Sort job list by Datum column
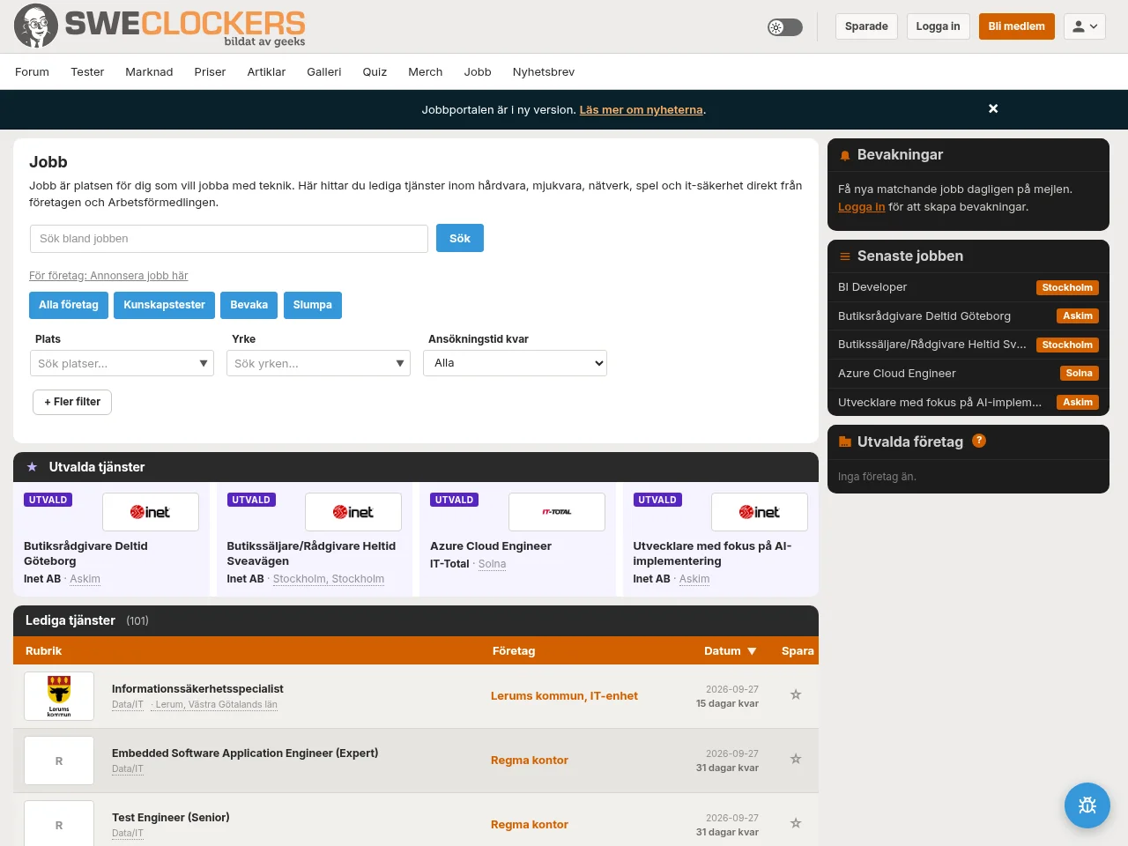1128x846 pixels. pos(730,650)
